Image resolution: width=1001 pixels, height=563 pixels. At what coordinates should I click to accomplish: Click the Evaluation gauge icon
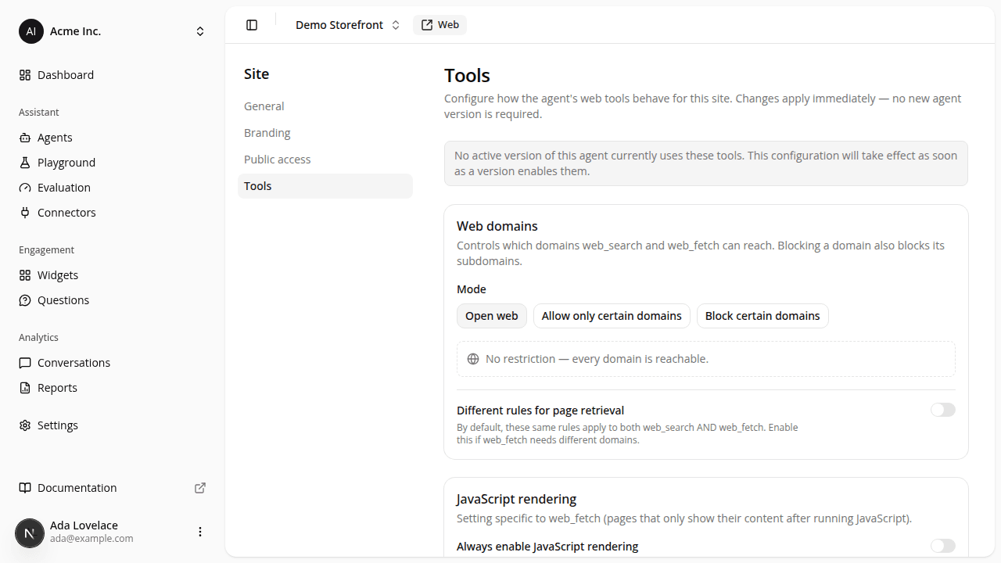click(x=25, y=188)
